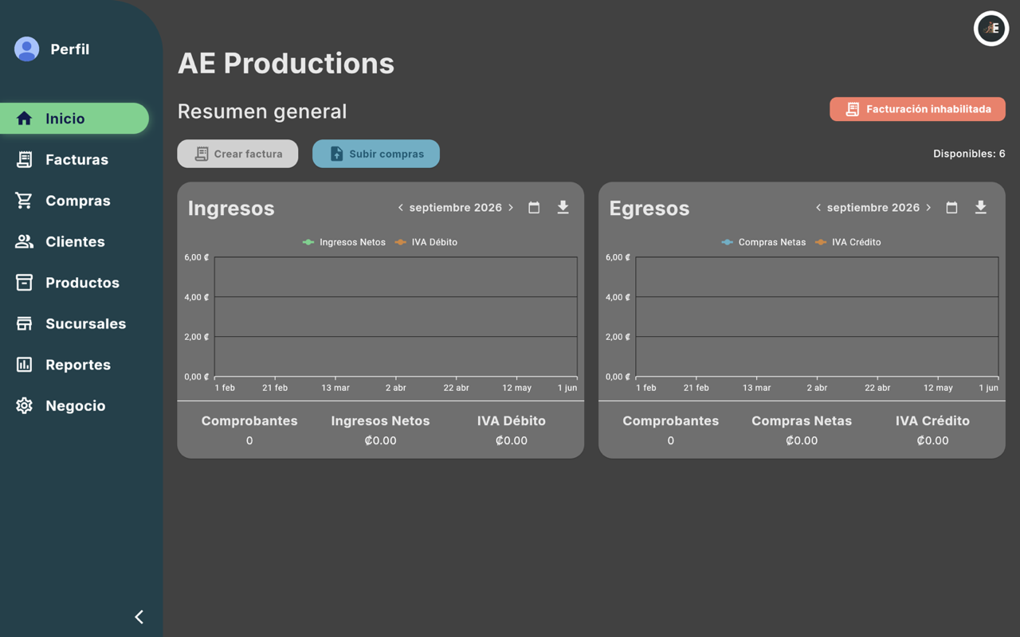Screen dimensions: 1020x637
Task: Open the Perfil avatar icon
Action: pos(26,49)
